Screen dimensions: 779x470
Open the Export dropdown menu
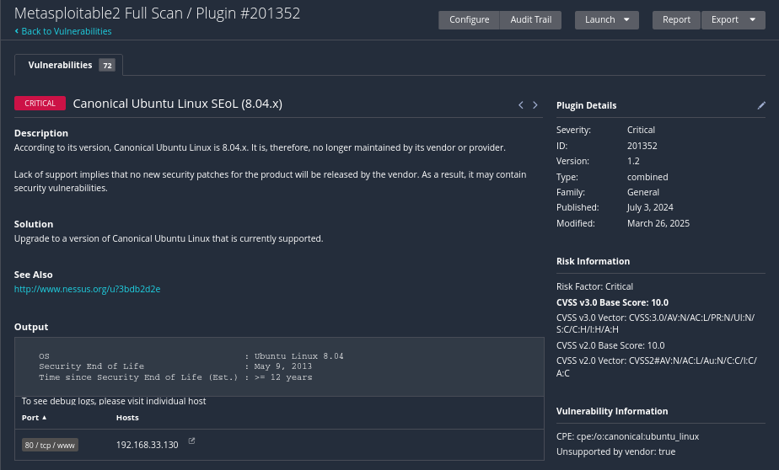click(733, 20)
